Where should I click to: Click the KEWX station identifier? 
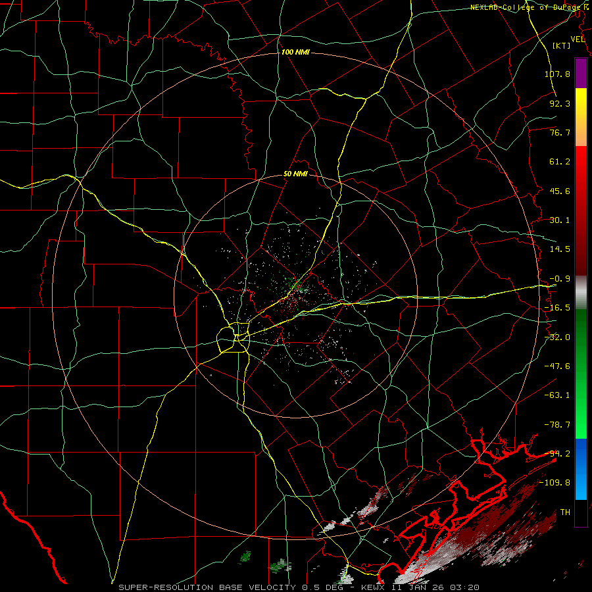(373, 587)
